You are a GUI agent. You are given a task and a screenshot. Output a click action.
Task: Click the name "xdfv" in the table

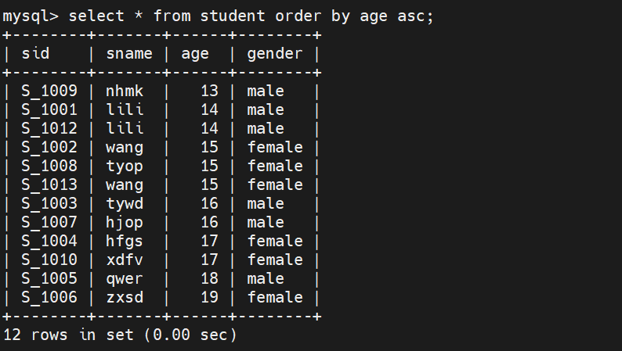click(x=125, y=260)
